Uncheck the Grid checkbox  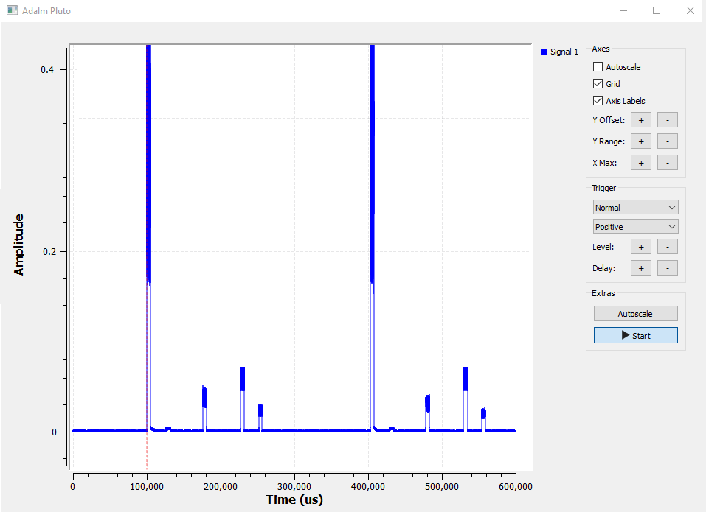tap(598, 84)
